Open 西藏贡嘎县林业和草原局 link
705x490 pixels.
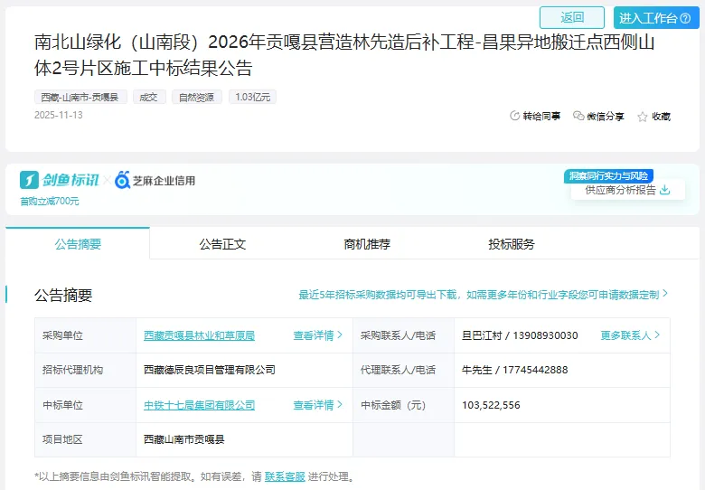(199, 335)
